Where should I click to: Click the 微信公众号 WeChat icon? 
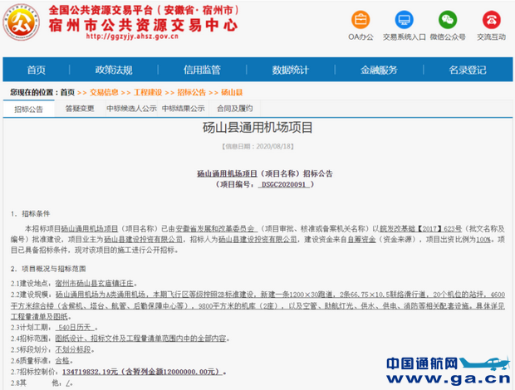(448, 19)
